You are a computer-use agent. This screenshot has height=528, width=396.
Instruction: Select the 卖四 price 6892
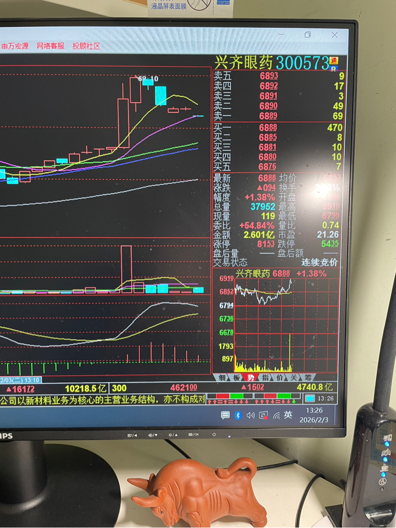pyautogui.click(x=269, y=86)
